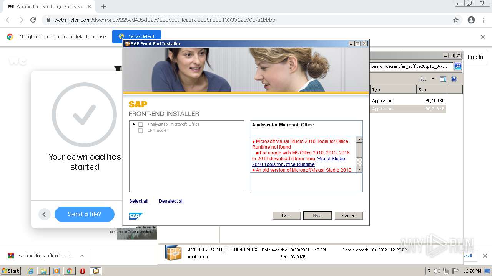
Task: Click the volume speaker tray icon
Action: coord(437,271)
